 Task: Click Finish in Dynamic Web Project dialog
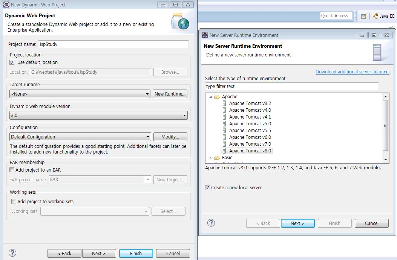pos(136,254)
